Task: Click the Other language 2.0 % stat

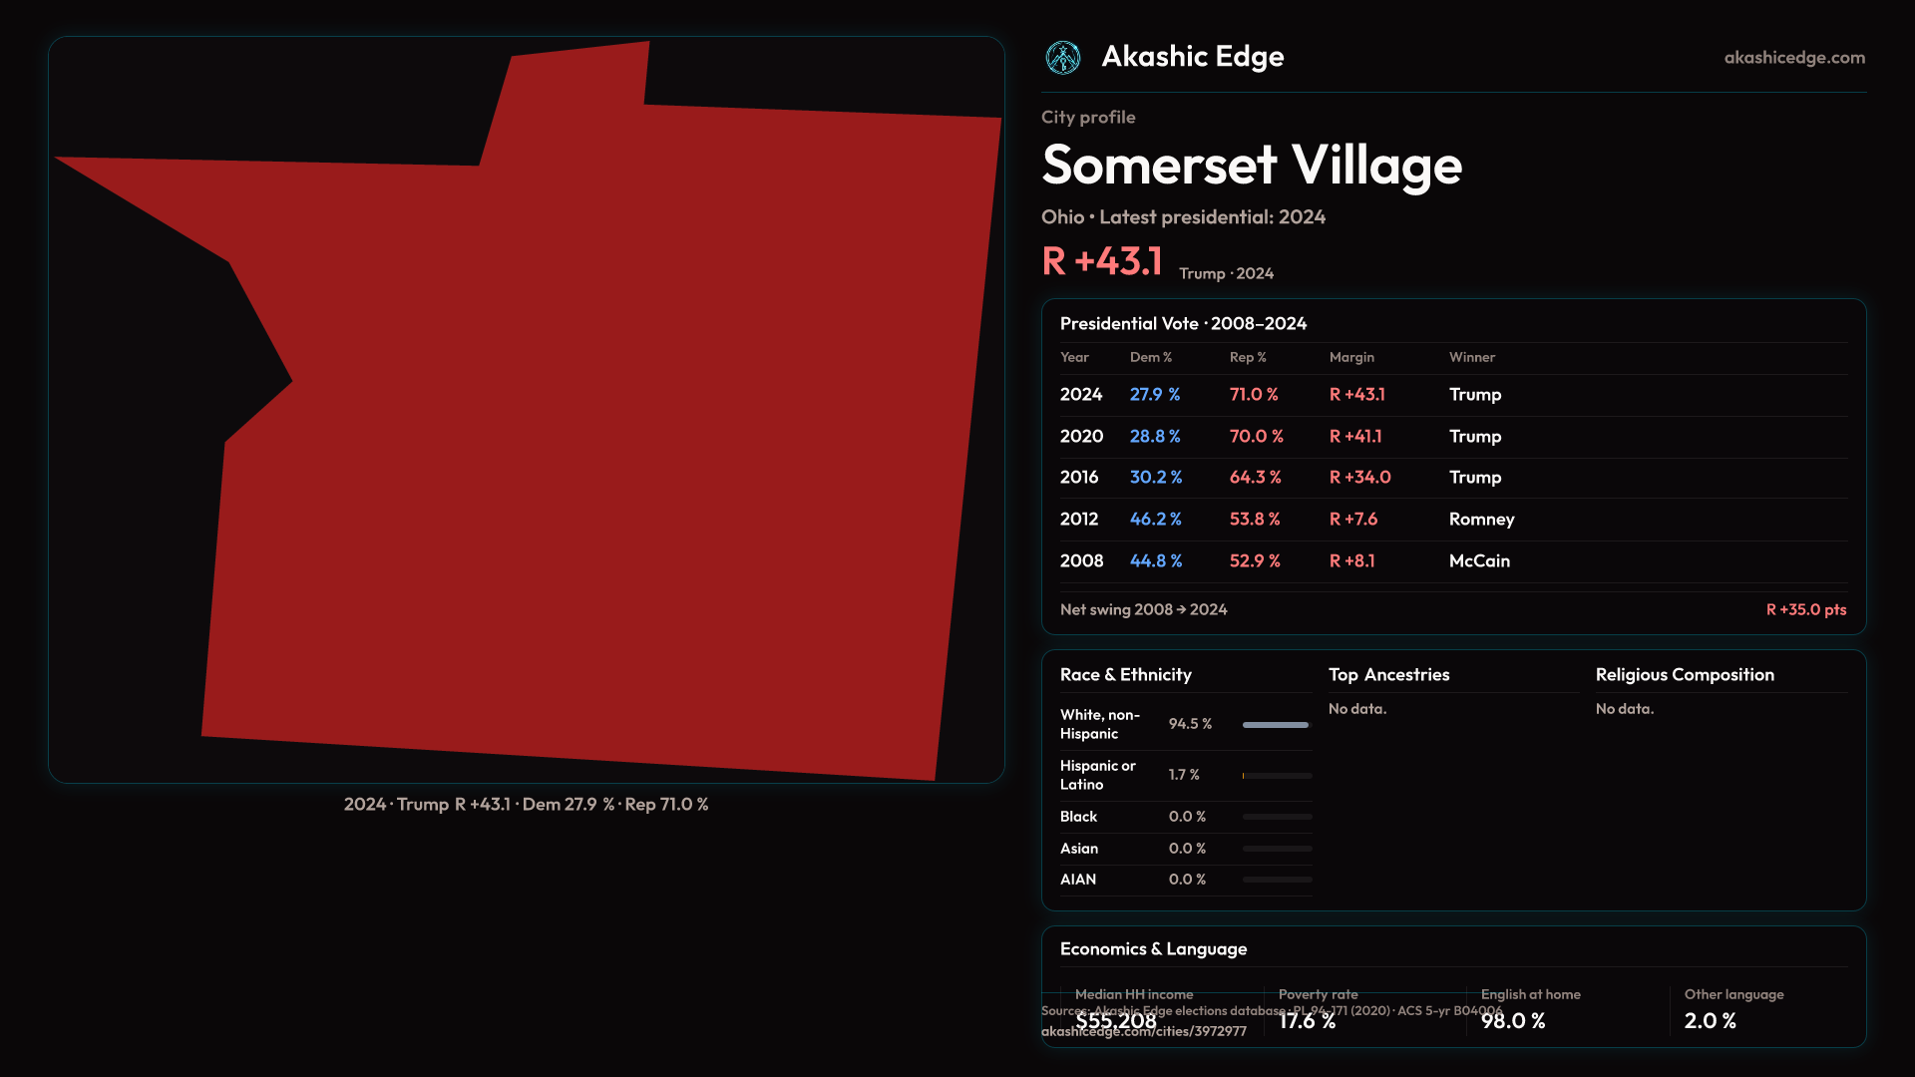Action: tap(1710, 1021)
